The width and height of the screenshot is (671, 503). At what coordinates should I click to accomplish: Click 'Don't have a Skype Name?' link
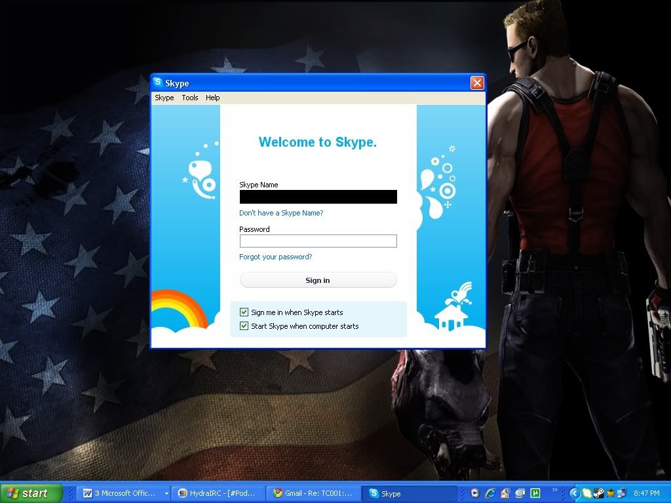click(281, 213)
